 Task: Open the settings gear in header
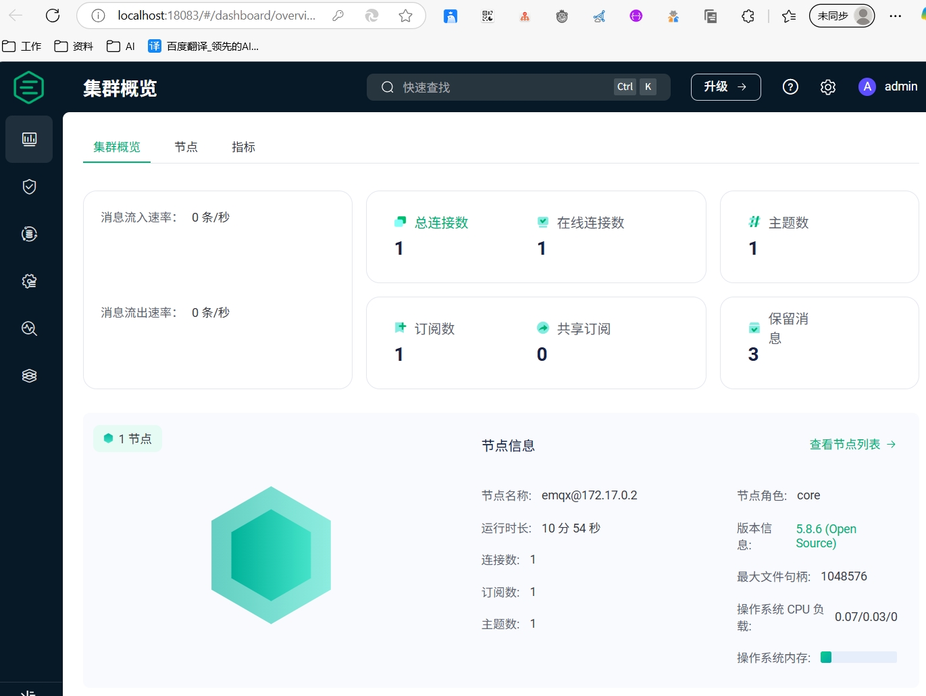[828, 87]
